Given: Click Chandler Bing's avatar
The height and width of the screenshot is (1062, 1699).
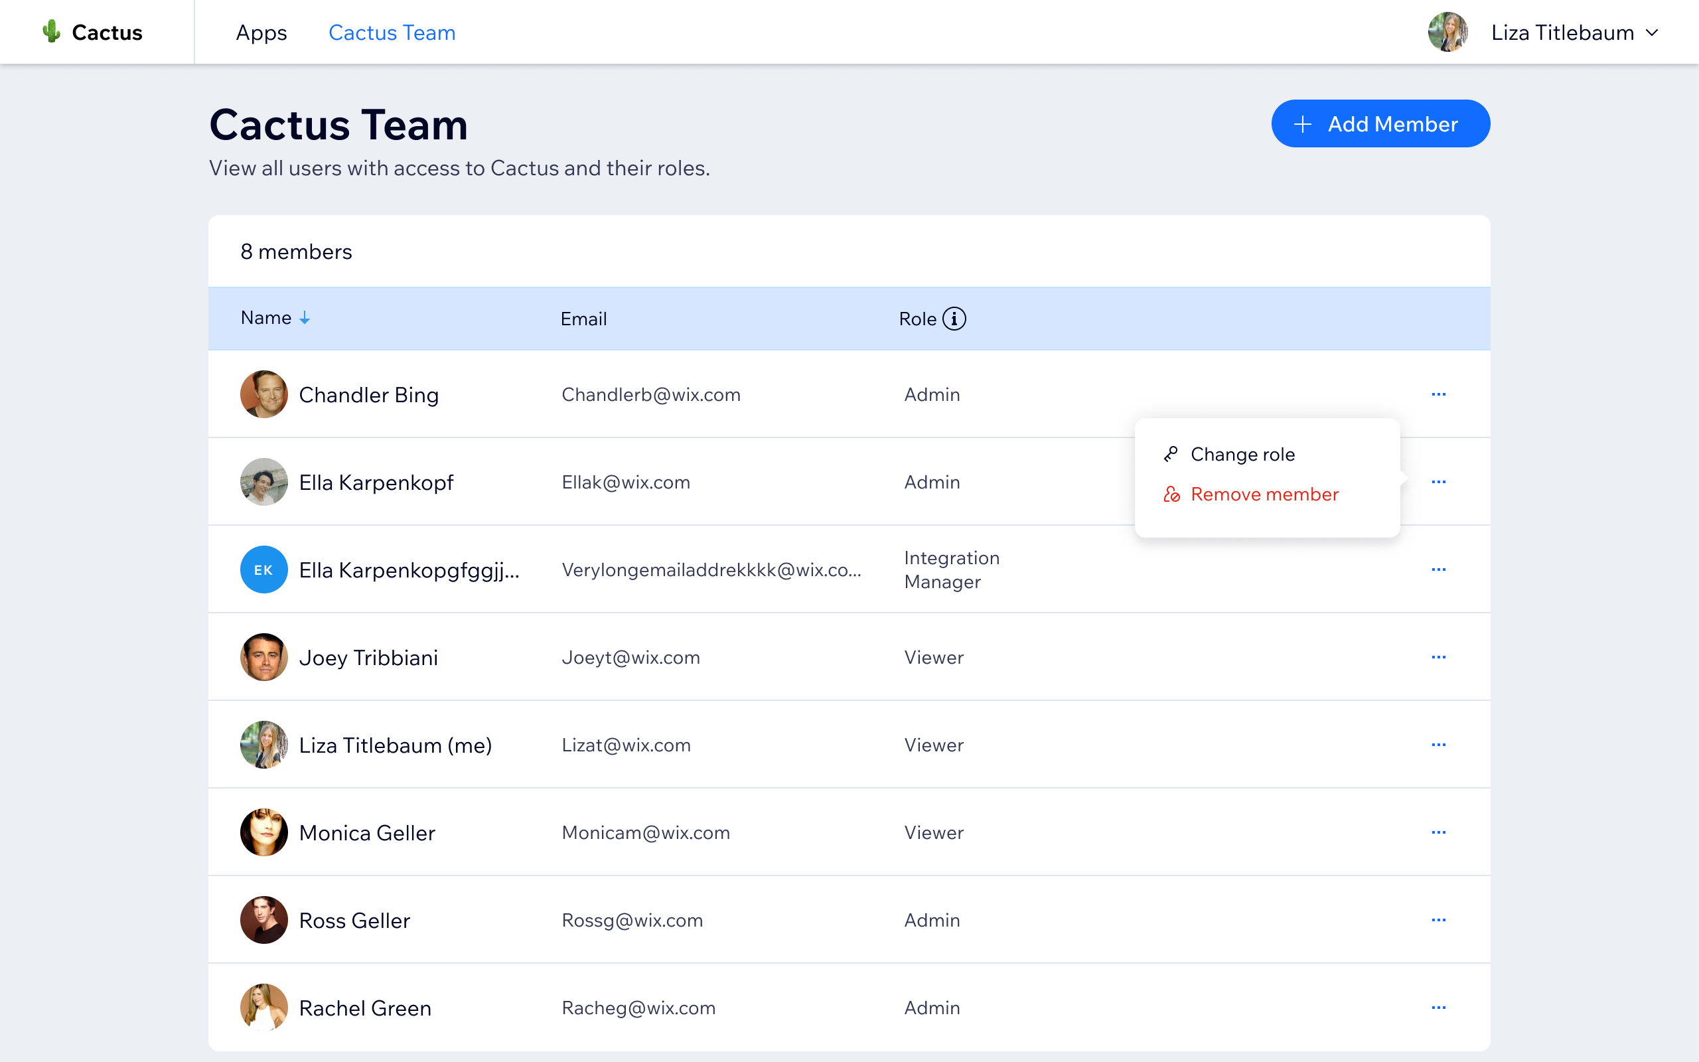Looking at the screenshot, I should pos(264,394).
